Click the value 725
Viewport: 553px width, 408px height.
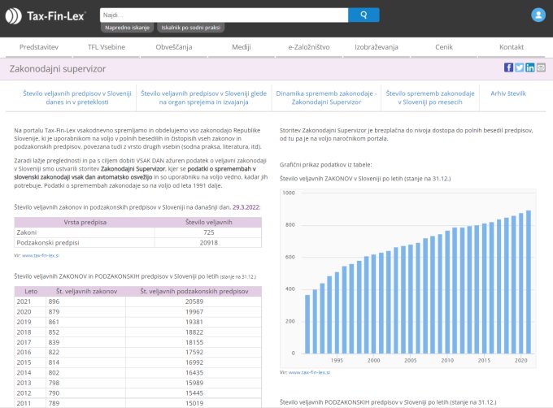[209, 232]
